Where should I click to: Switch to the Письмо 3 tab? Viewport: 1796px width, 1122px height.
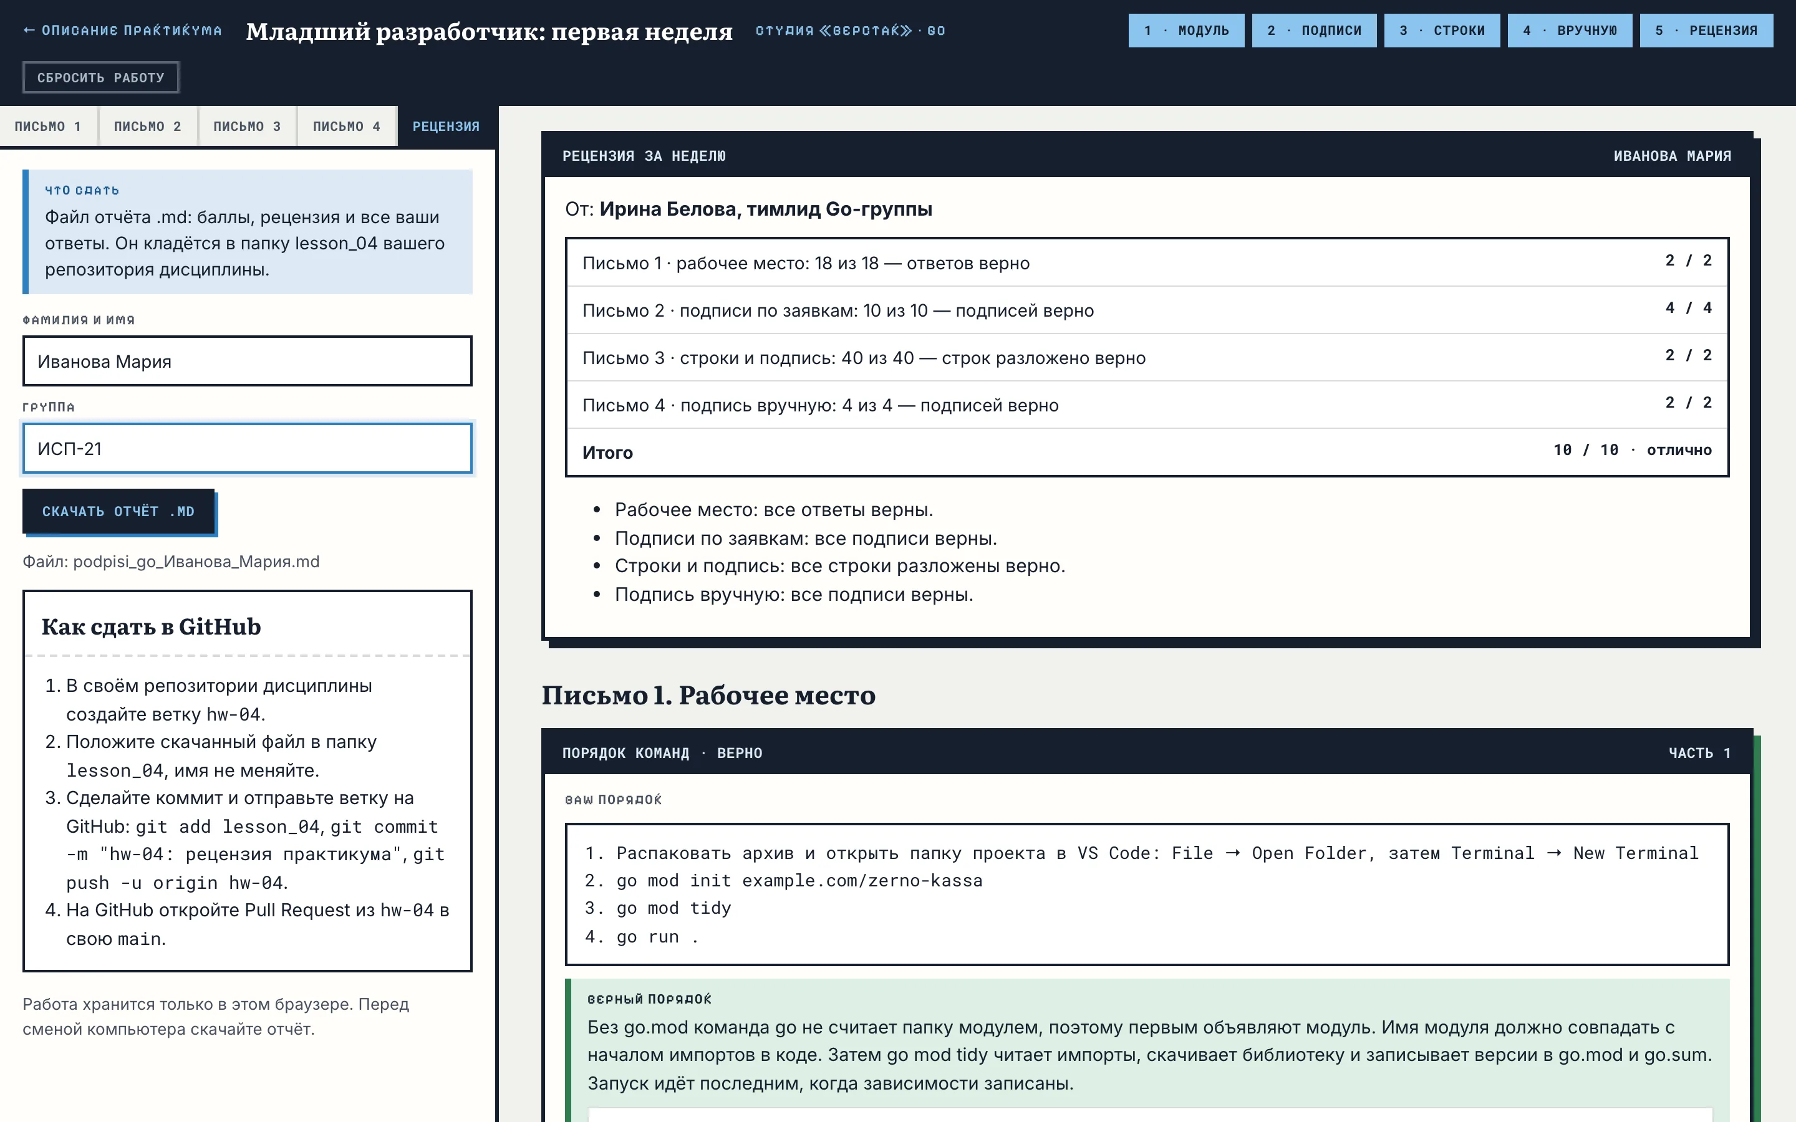click(247, 126)
